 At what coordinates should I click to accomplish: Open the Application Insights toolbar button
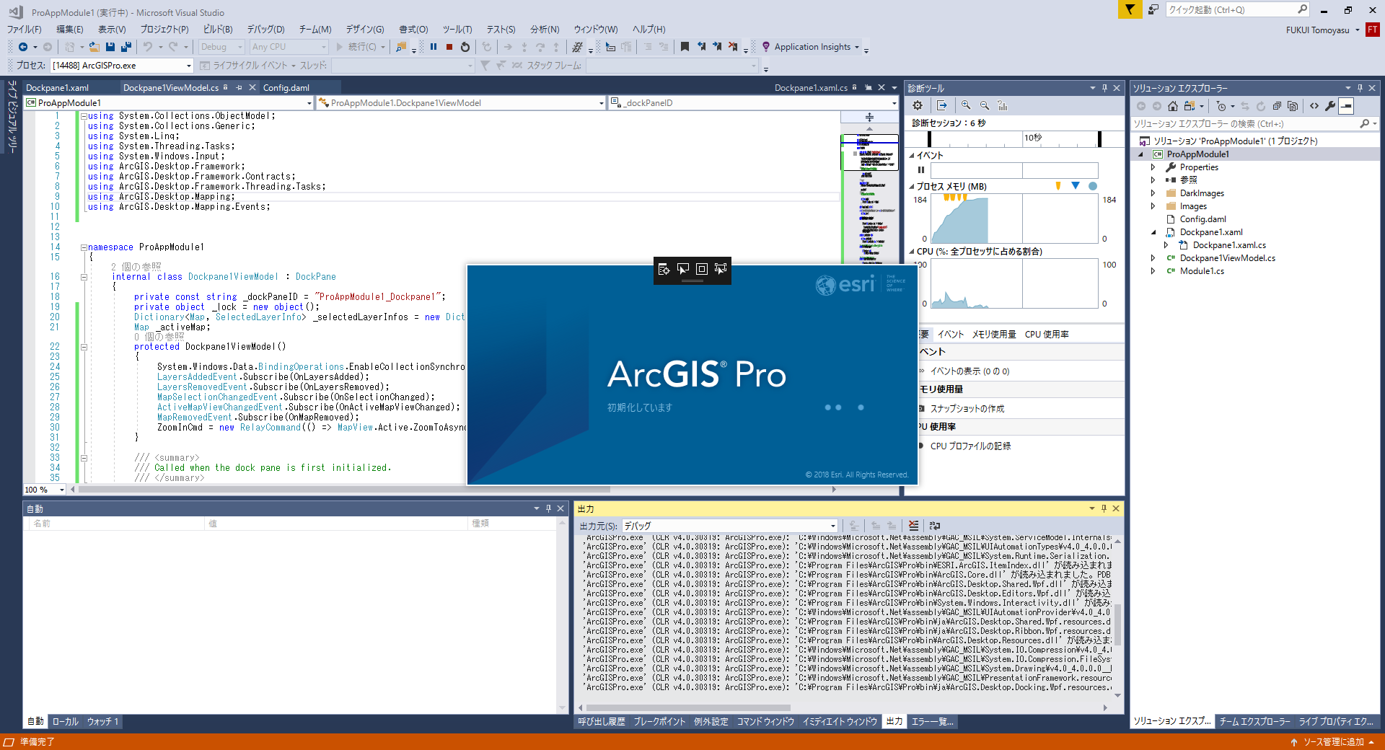811,47
